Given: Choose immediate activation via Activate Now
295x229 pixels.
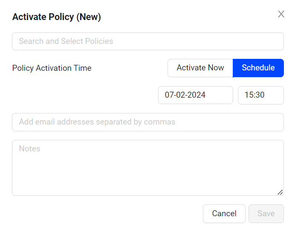Looking at the screenshot, I should (x=200, y=68).
